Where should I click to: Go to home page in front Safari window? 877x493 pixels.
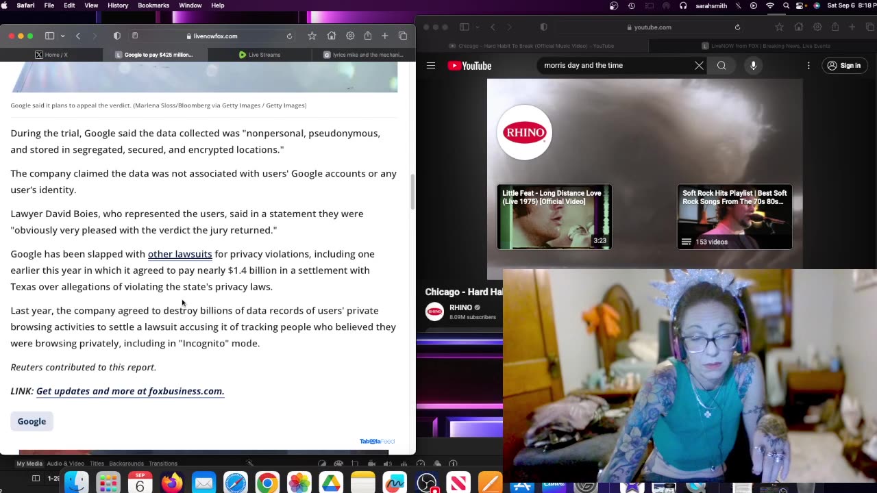pyautogui.click(x=332, y=36)
